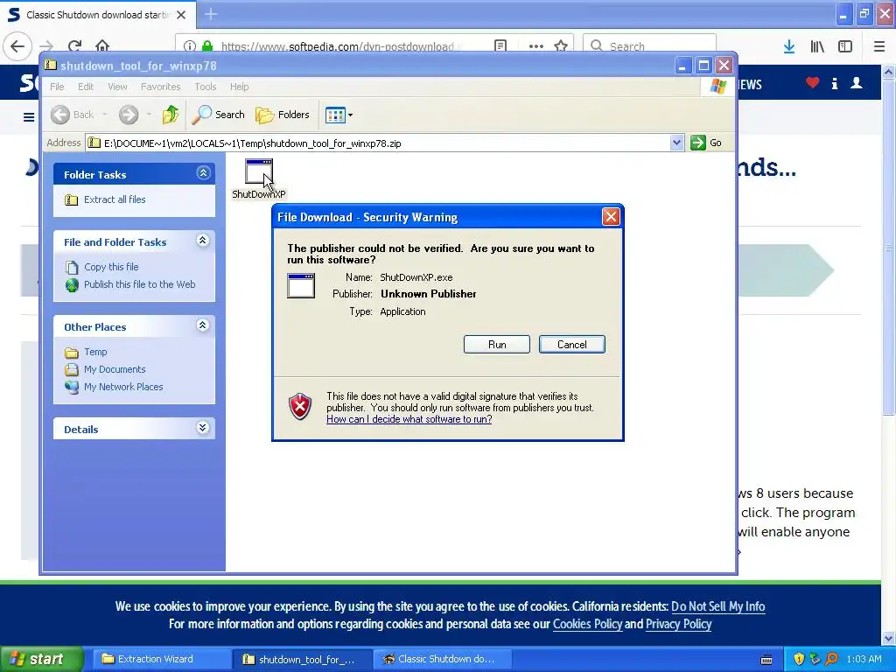
Task: Open the Tools menu in Explorer window
Action: (x=205, y=87)
